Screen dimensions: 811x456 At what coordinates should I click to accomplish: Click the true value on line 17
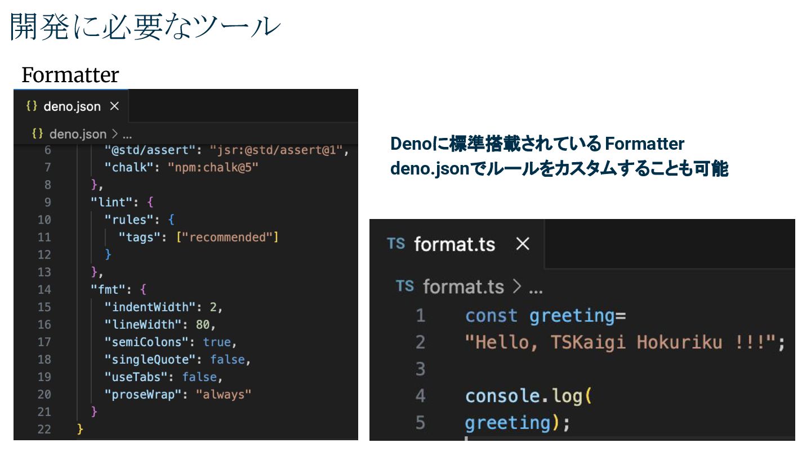click(217, 342)
